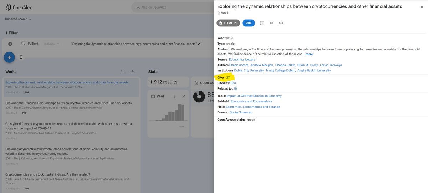Click the API icon

click(x=271, y=23)
